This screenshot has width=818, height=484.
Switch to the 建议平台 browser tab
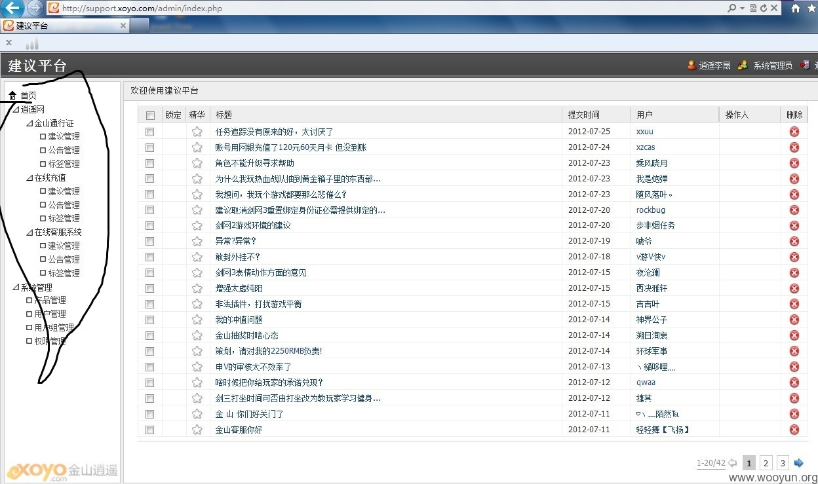66,26
